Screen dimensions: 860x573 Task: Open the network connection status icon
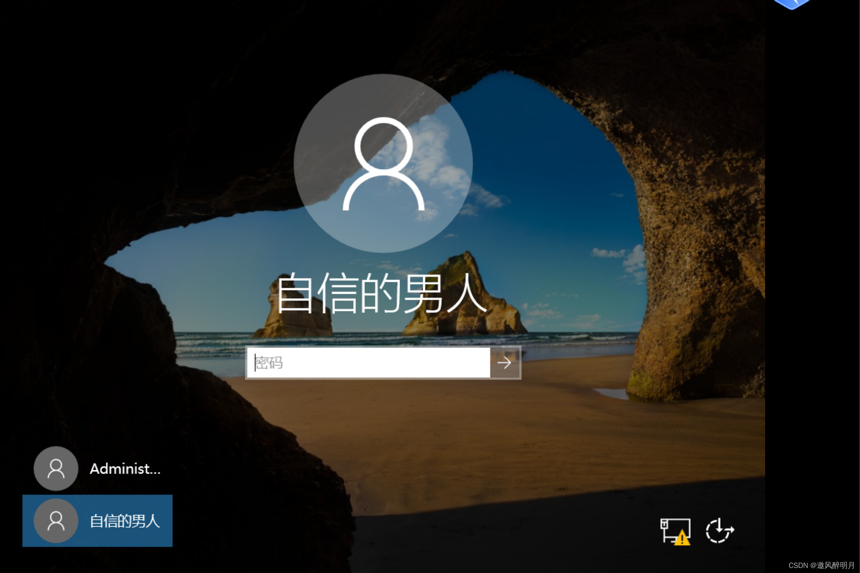tap(675, 530)
